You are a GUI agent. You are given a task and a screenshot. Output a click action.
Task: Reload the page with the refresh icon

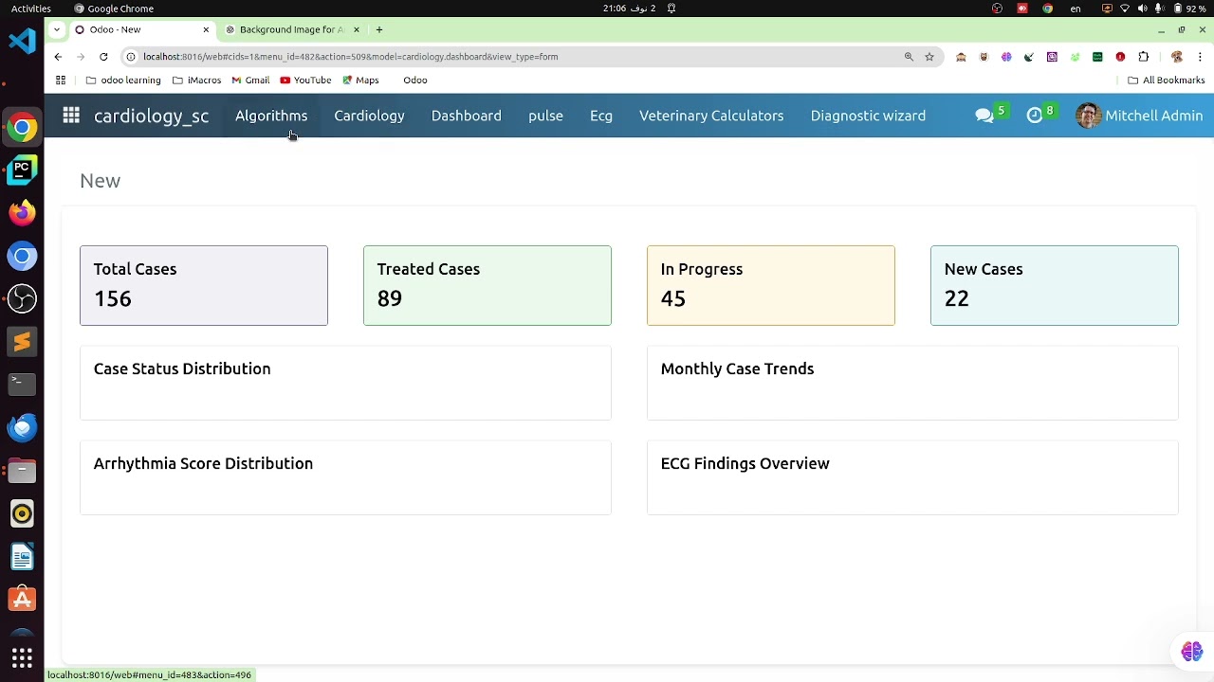pyautogui.click(x=103, y=57)
